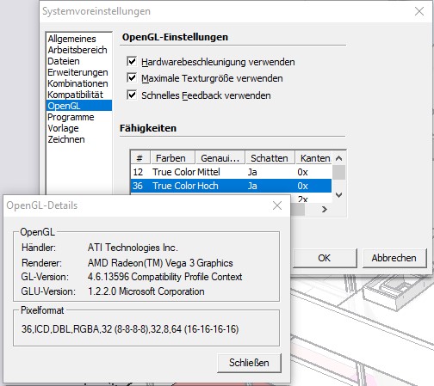The image size is (434, 386).
Task: Select the row 36 True Color Hoch
Action: [x=231, y=186]
